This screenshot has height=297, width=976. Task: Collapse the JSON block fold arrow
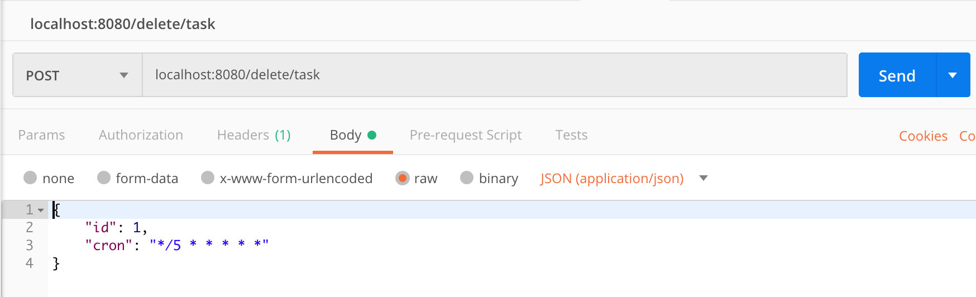[x=41, y=210]
